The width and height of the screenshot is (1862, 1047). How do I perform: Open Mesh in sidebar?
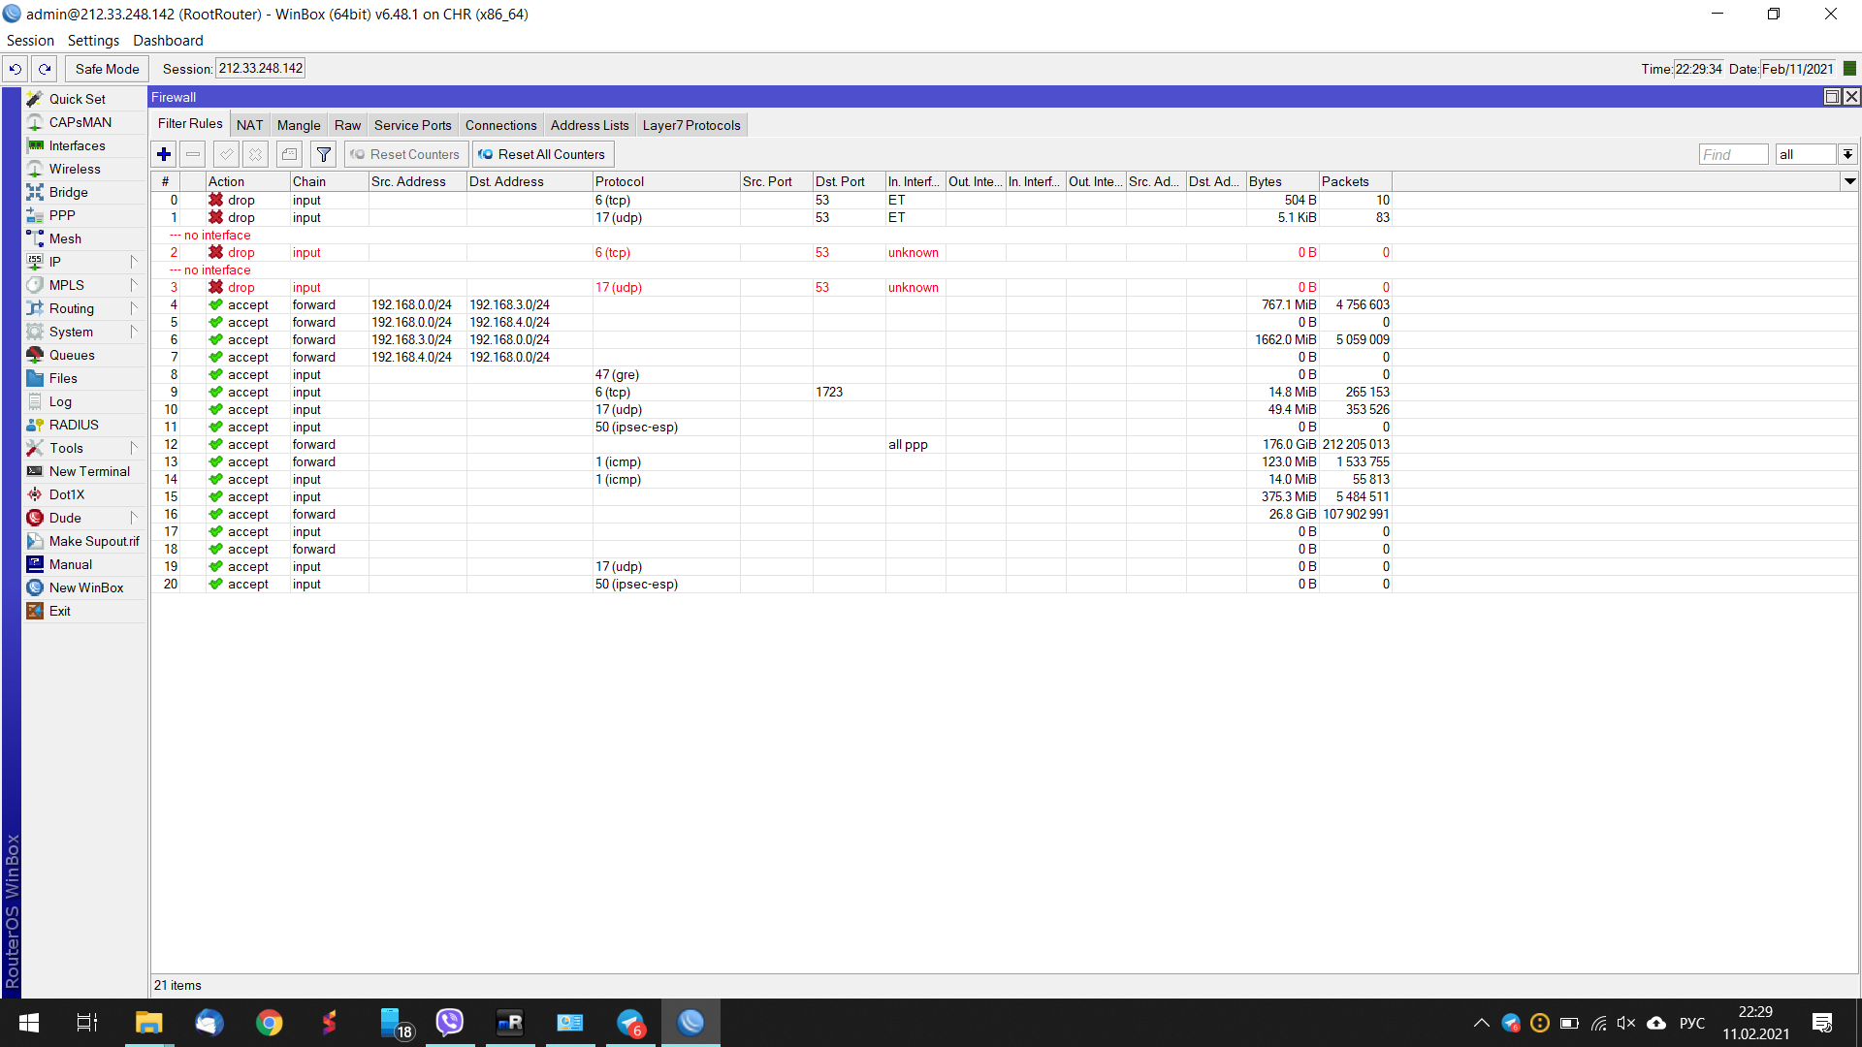tap(65, 238)
